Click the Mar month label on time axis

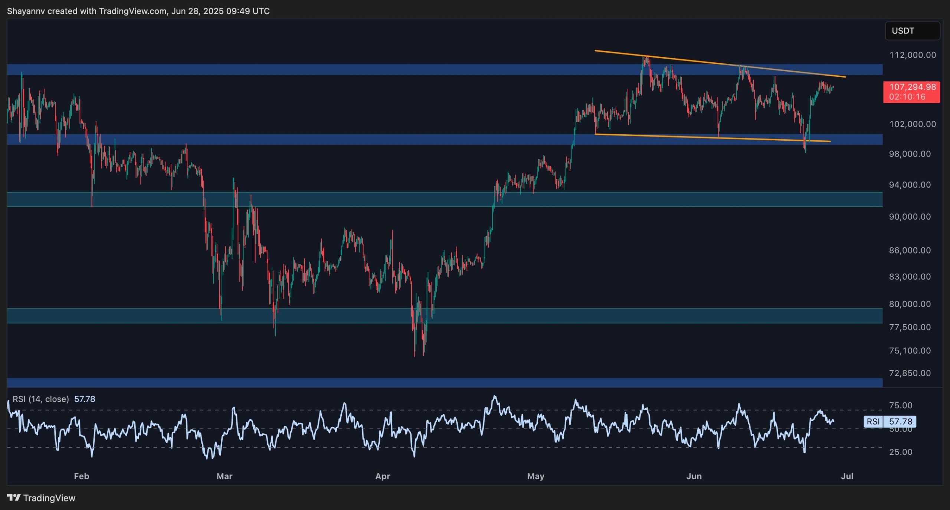224,476
